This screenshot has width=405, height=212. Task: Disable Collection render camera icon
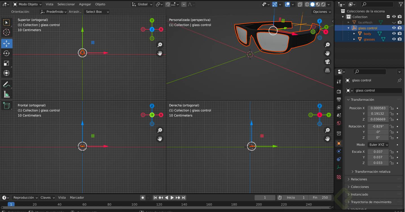400,17
